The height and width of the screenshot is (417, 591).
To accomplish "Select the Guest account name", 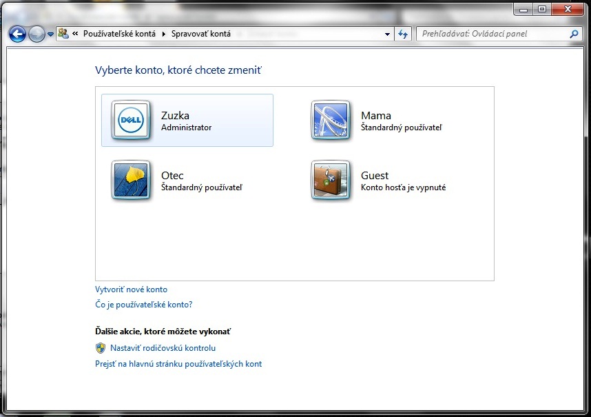I will pyautogui.click(x=375, y=175).
